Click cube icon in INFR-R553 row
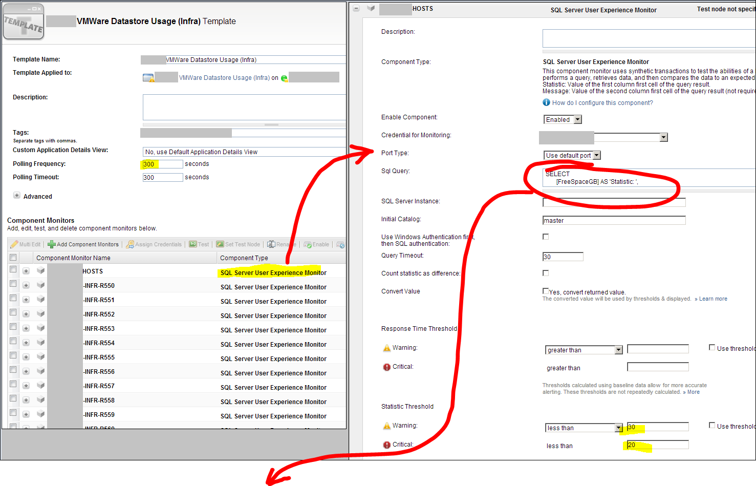The width and height of the screenshot is (756, 486). coord(41,328)
